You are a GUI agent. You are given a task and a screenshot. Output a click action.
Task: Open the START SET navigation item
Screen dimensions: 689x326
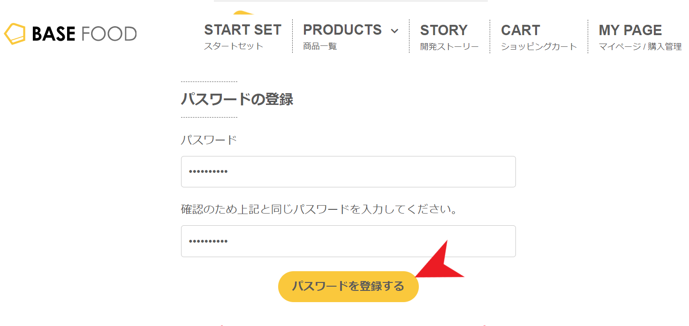[242, 30]
